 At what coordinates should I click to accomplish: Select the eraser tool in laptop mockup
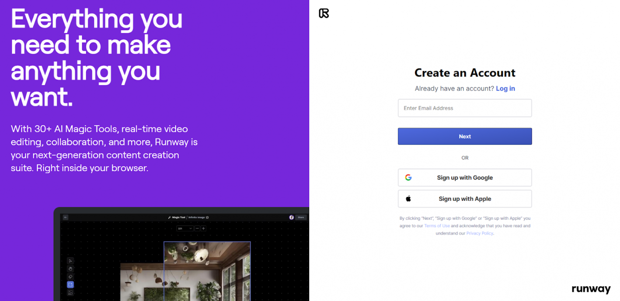pyautogui.click(x=70, y=277)
